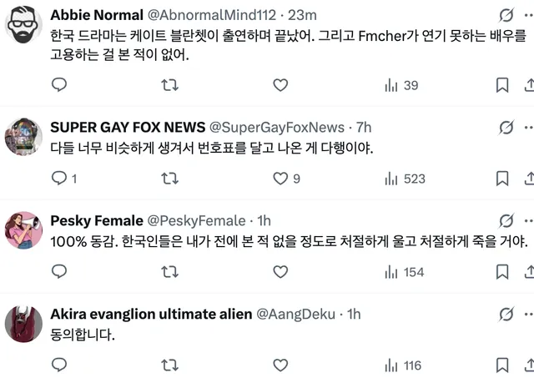534x383 pixels.
Task: Bookmark Abbie Normal's post
Action: click(x=502, y=85)
